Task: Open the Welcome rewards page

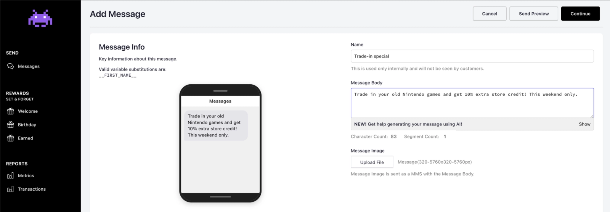Action: tap(28, 111)
